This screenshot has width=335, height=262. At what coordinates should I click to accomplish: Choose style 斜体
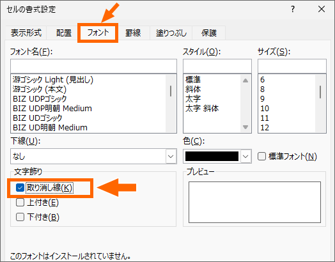coord(193,89)
